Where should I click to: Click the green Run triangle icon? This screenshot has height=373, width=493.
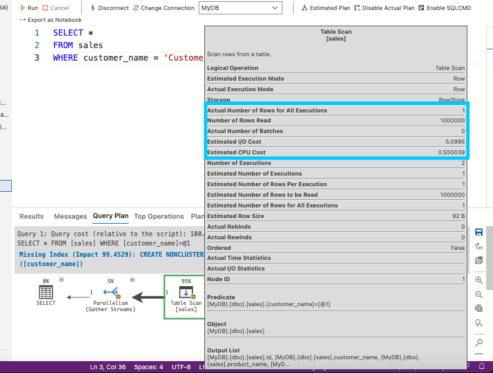(x=22, y=8)
